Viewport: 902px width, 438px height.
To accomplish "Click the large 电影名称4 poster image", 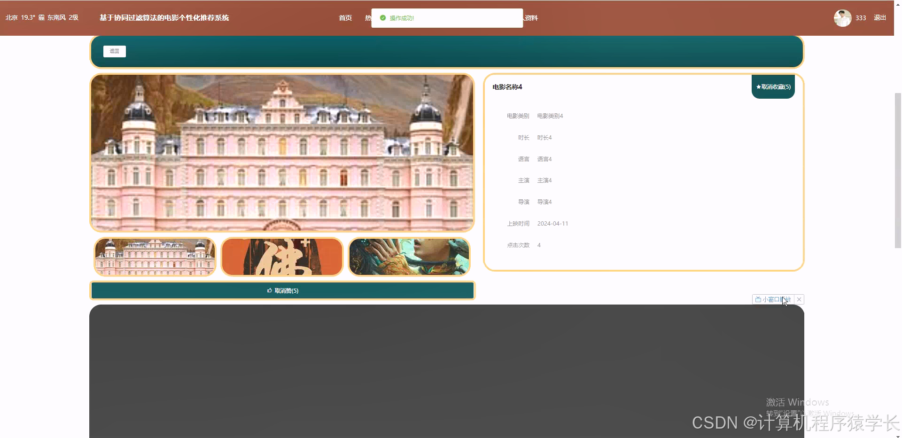I will [x=282, y=153].
